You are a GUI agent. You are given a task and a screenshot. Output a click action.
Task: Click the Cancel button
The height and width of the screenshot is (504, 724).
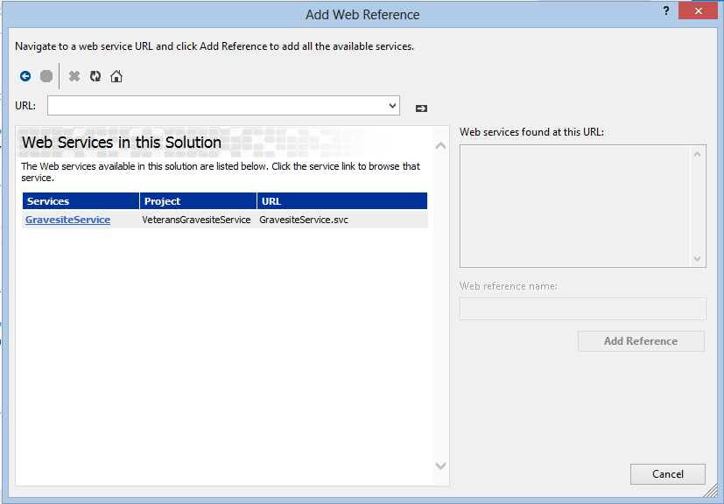pyautogui.click(x=667, y=473)
